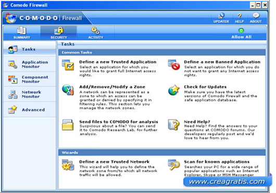Click the green Allow All status indicator
This screenshot has height=193, width=276.
(241, 30)
